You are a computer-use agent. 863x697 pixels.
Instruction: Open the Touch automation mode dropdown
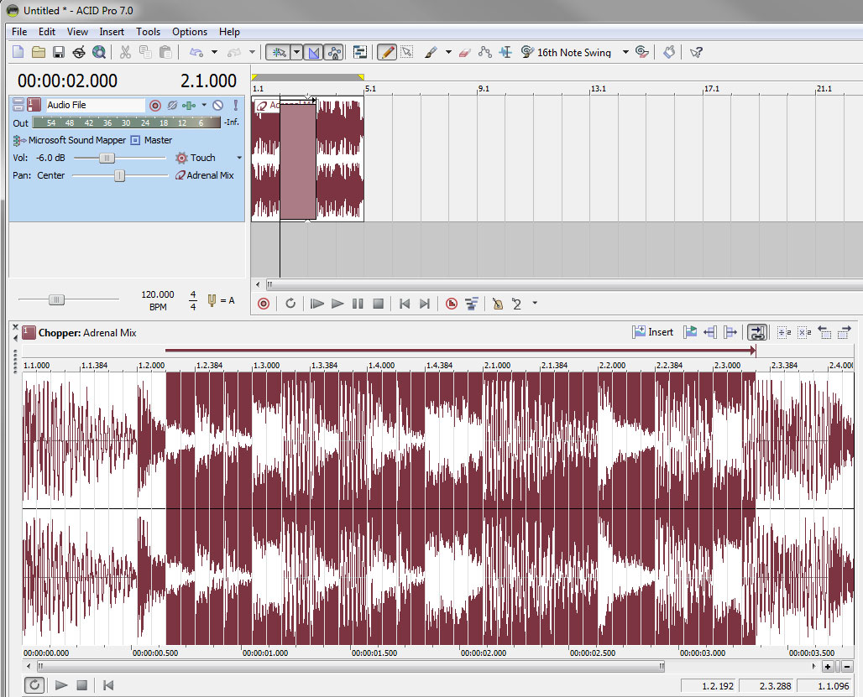tap(239, 158)
